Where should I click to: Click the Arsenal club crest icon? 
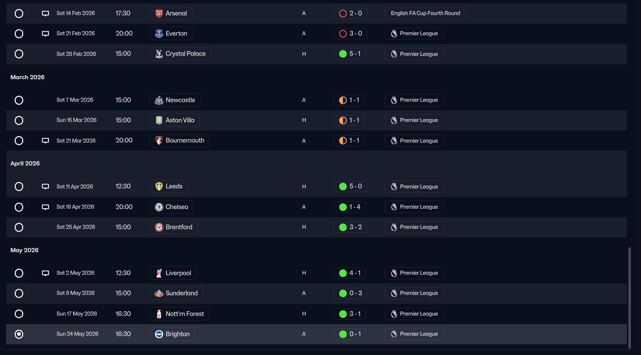(159, 14)
